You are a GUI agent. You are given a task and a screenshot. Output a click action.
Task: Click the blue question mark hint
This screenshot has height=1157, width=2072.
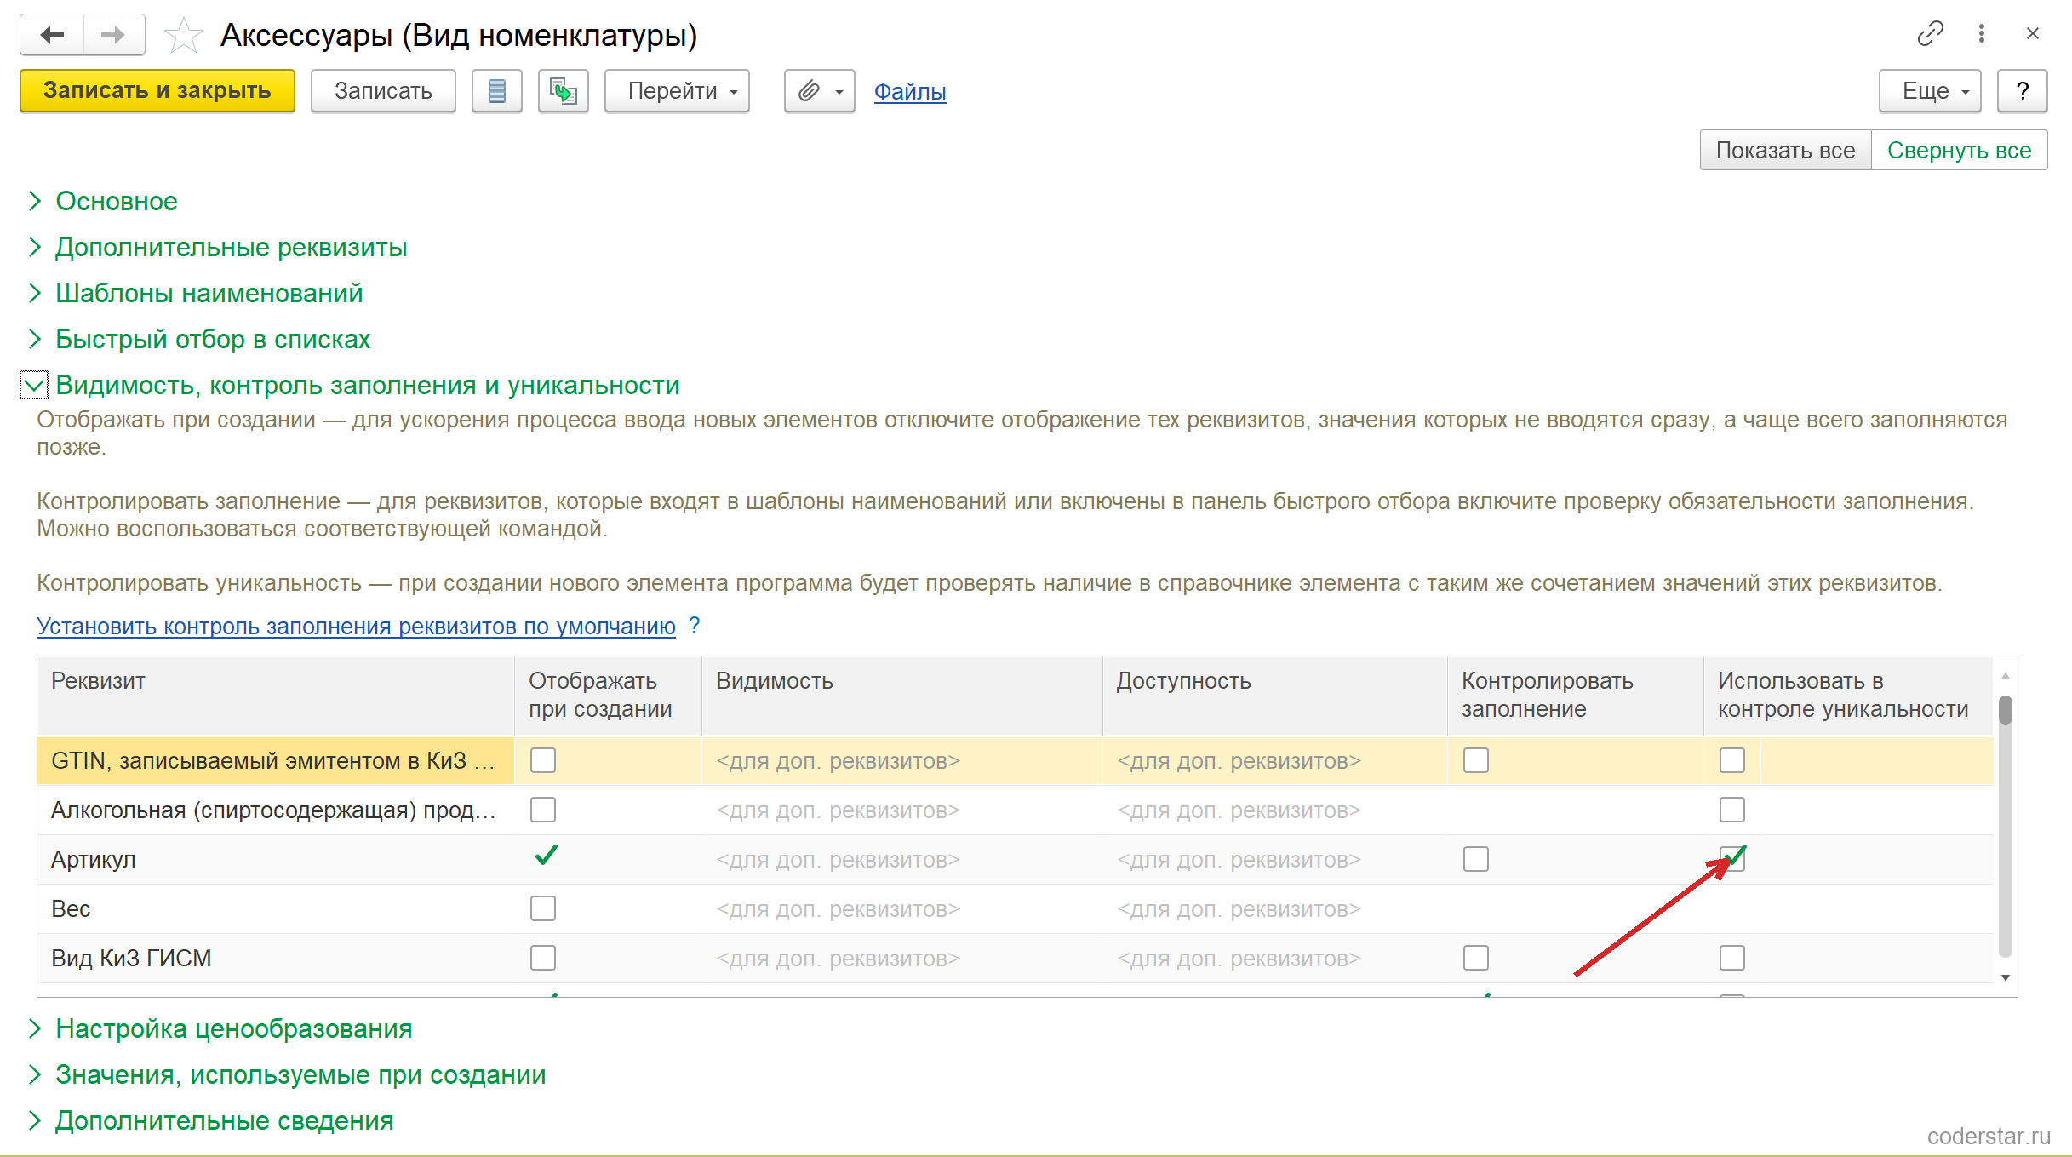(695, 625)
